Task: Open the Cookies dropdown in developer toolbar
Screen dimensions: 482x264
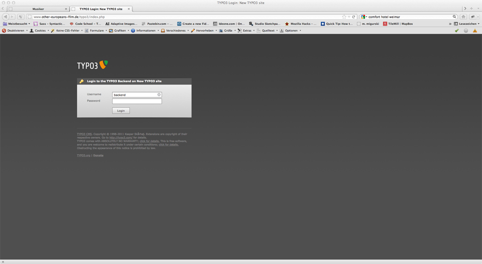Action: tap(40, 31)
